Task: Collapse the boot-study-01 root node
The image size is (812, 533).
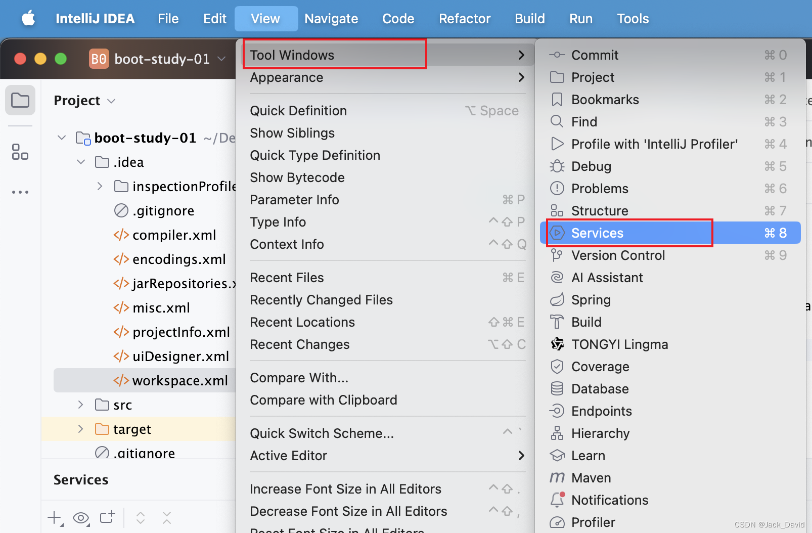Action: 62,138
